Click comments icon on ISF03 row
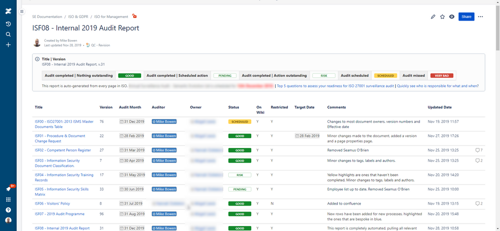This screenshot has width=500, height=231. (478, 160)
